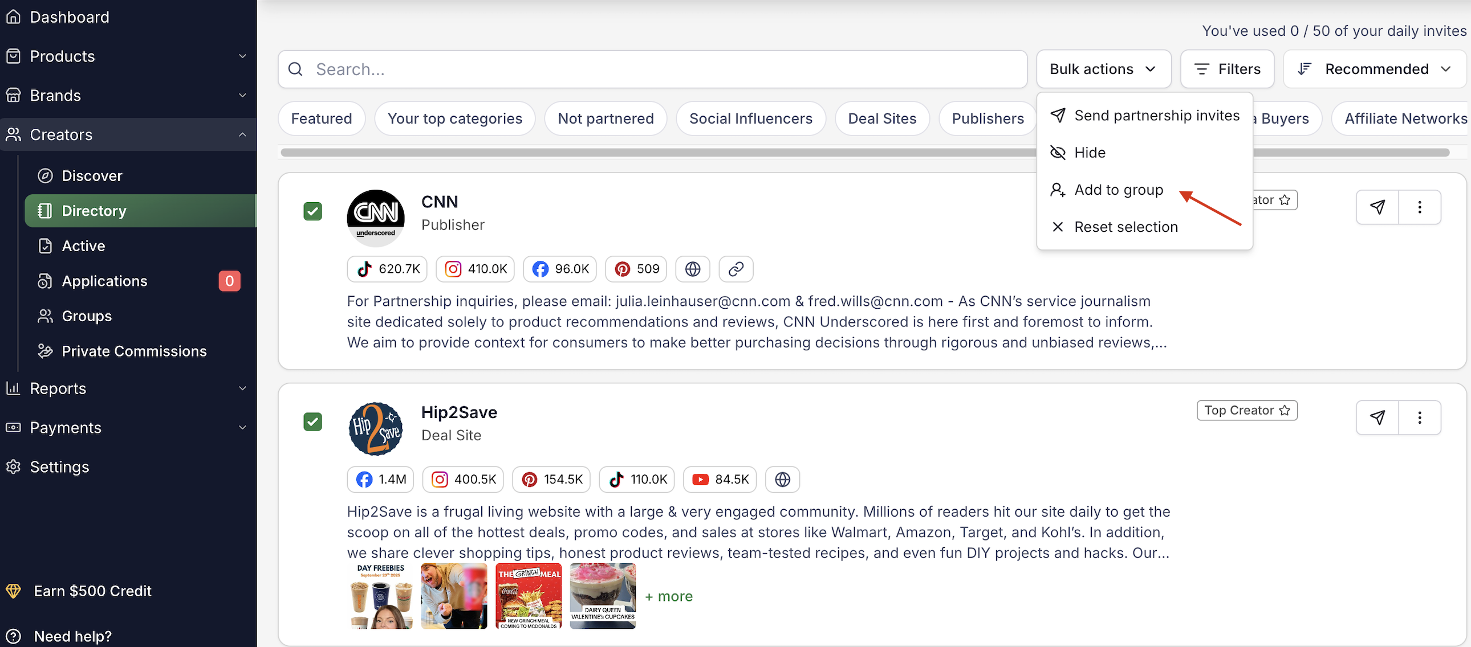Click the + more link

[x=668, y=596]
